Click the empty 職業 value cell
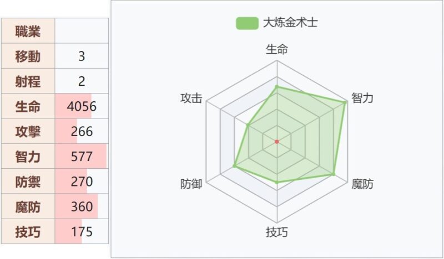The height and width of the screenshot is (259, 444). (x=82, y=31)
